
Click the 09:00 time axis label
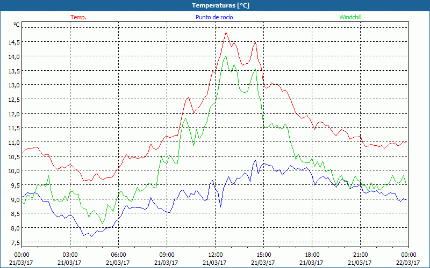point(167,255)
